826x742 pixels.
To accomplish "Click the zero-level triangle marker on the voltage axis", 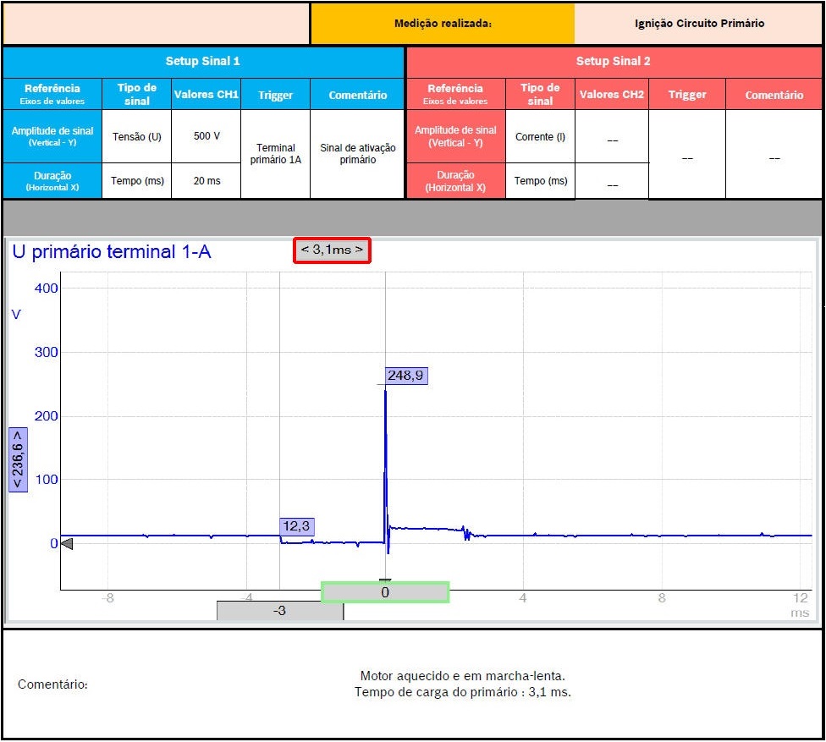I will 67,544.
